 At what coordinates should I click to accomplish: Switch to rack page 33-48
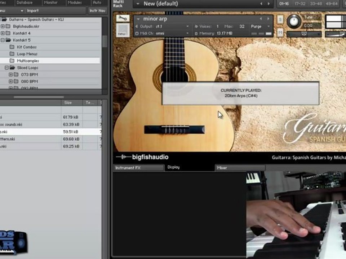pos(316,4)
